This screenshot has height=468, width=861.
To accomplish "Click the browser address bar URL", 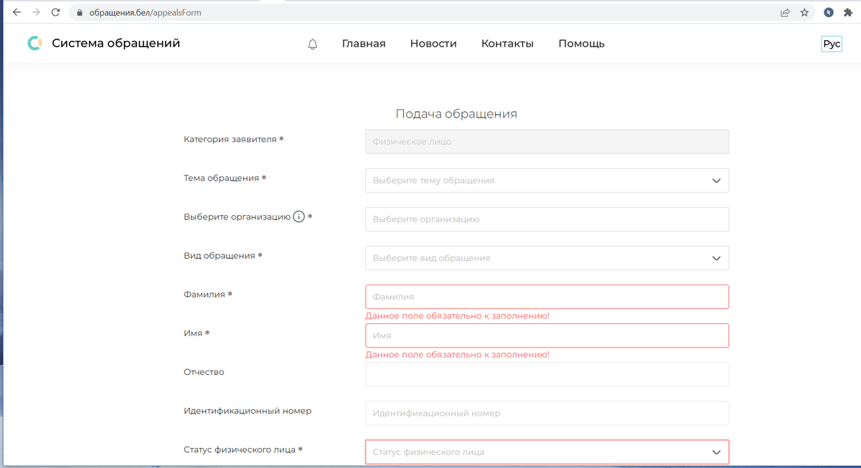I will pyautogui.click(x=145, y=13).
